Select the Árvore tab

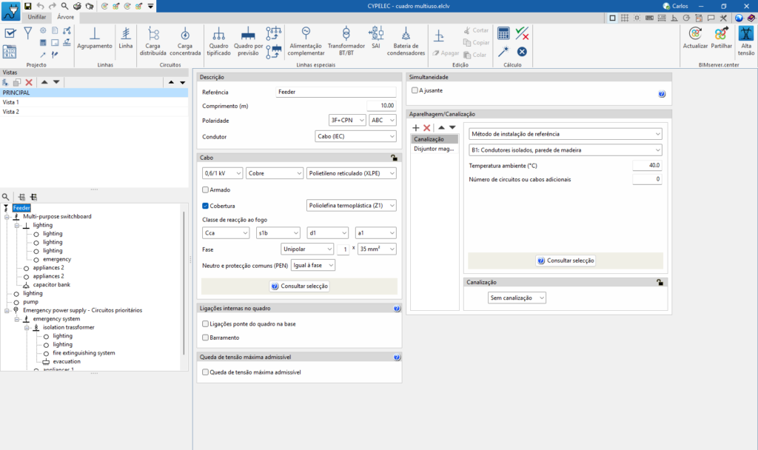64,16
